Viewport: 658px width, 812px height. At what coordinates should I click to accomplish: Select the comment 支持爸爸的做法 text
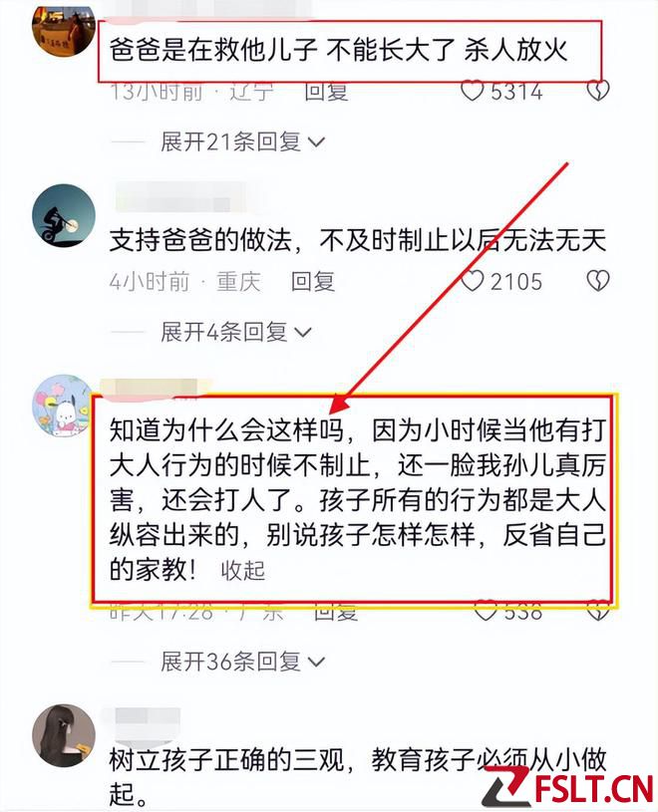(x=358, y=241)
